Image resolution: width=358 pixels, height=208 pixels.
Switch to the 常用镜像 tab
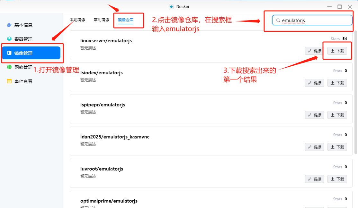[102, 20]
